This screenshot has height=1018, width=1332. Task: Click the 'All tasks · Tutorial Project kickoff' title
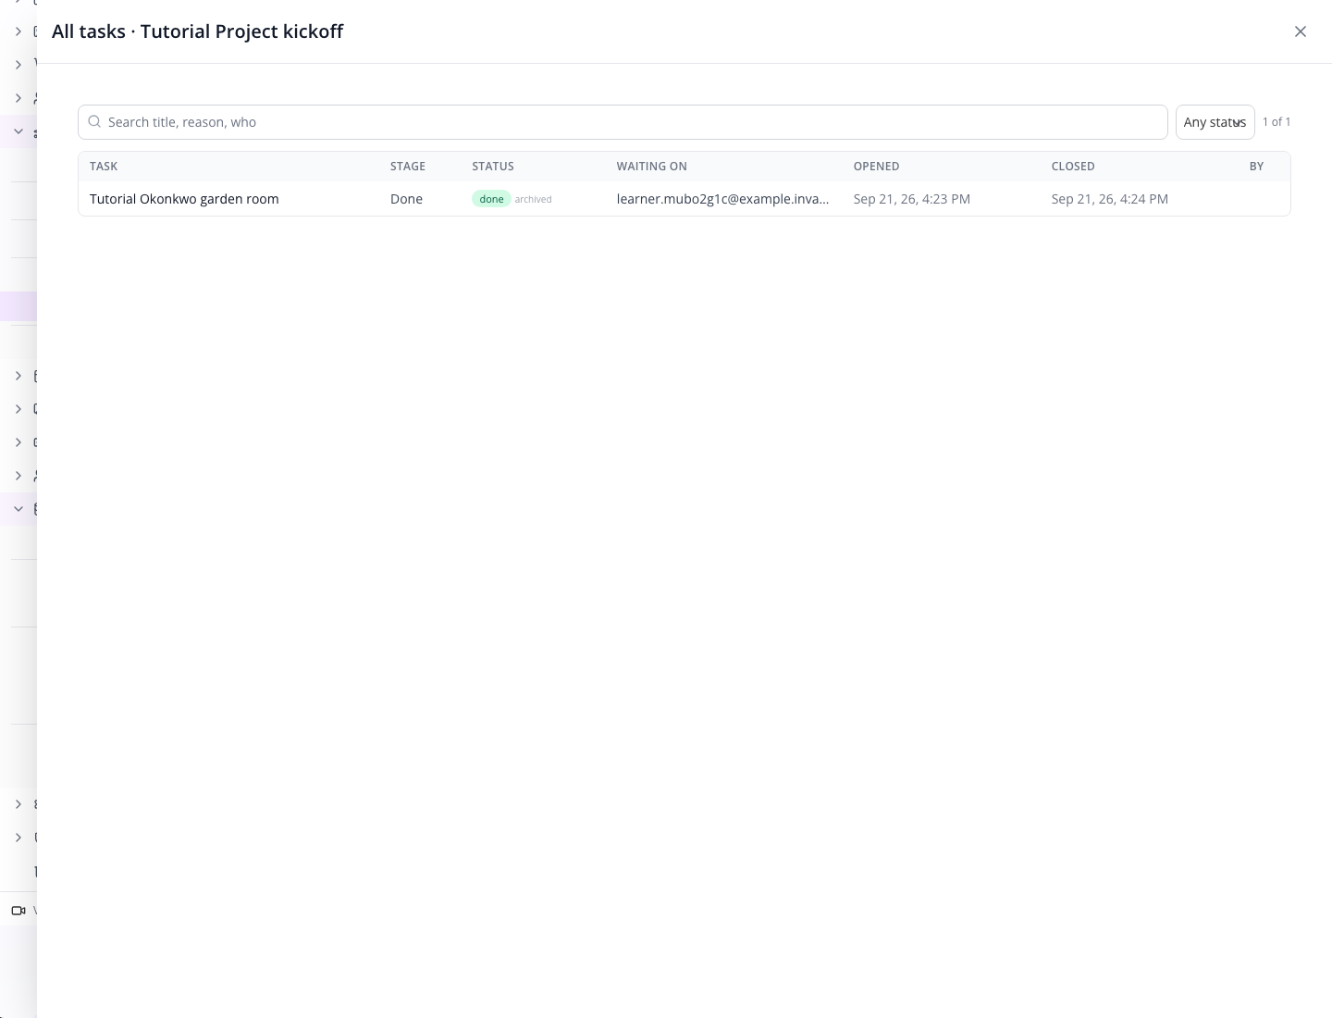point(198,31)
